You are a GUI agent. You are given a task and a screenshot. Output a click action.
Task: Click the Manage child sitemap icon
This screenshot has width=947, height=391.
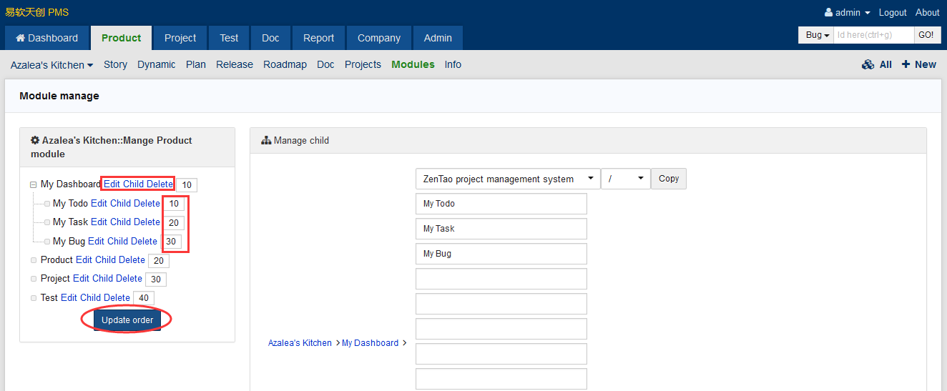(266, 141)
